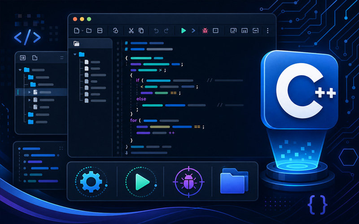Click the document icon in left explorer header
The height and width of the screenshot is (224, 359).
point(35,58)
